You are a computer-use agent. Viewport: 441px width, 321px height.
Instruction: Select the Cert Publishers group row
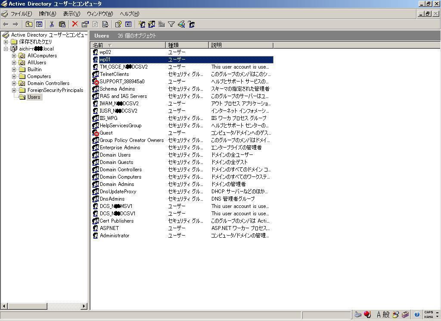tap(182, 220)
